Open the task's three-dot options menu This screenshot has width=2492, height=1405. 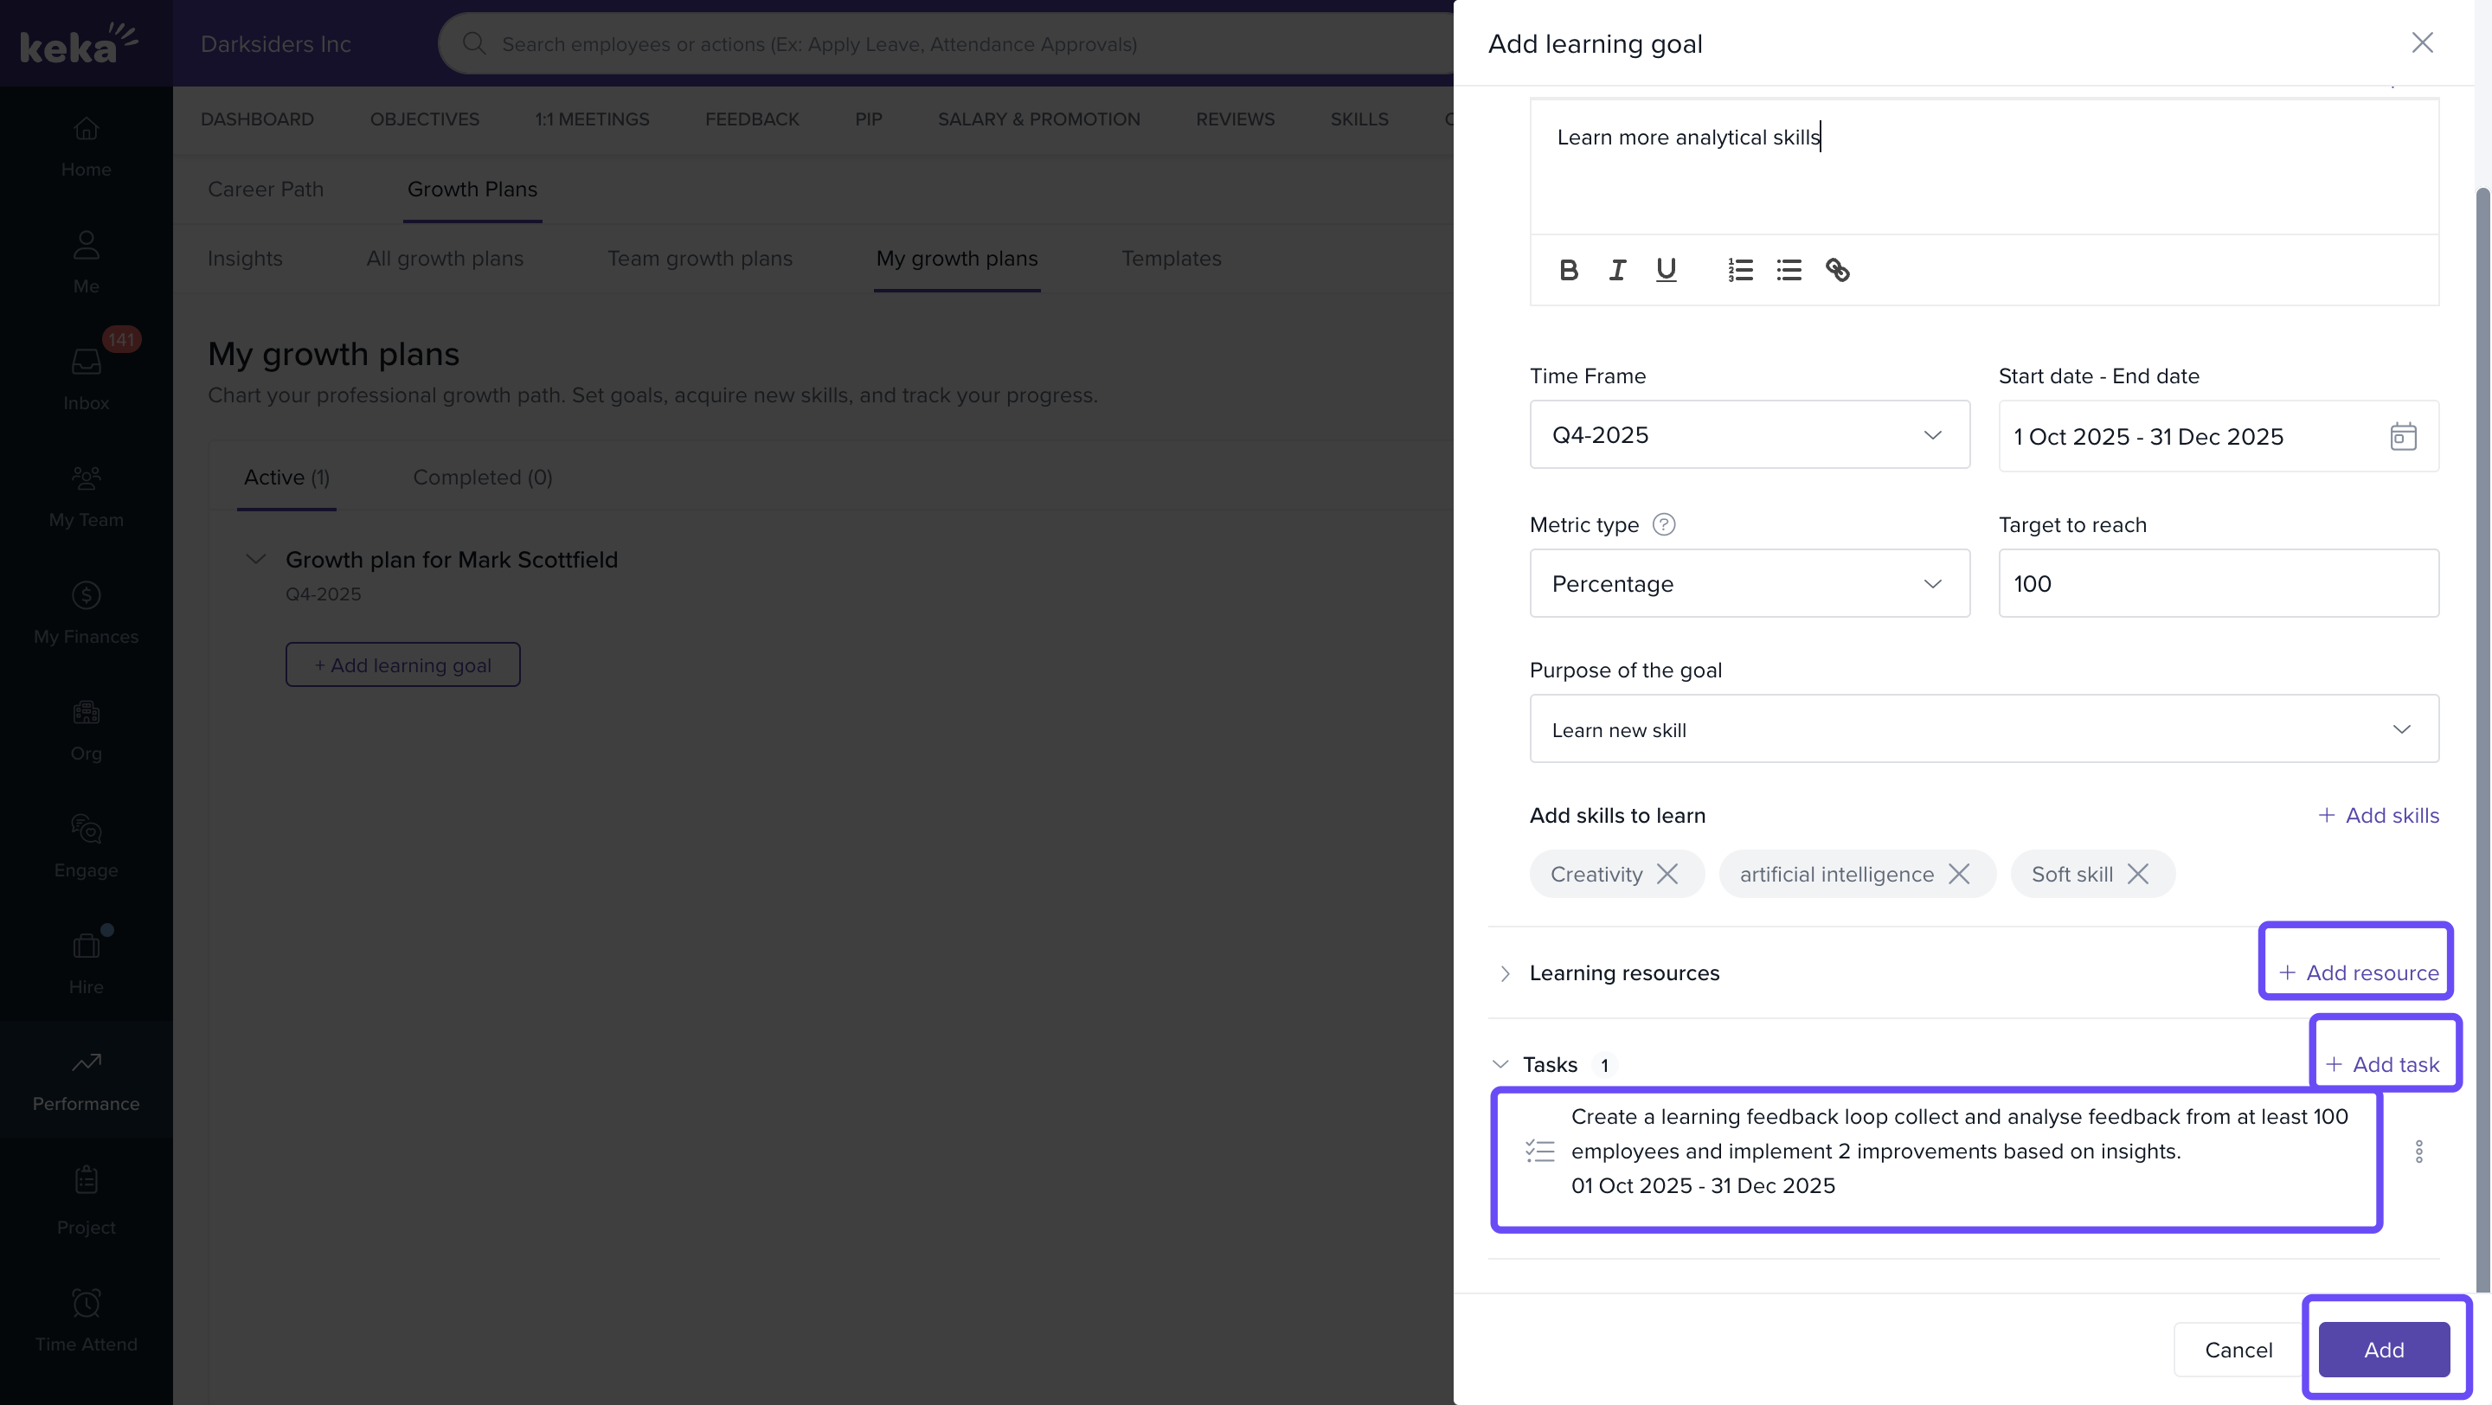pos(2418,1151)
